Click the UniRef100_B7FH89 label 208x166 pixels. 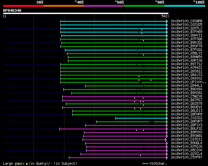187,32
